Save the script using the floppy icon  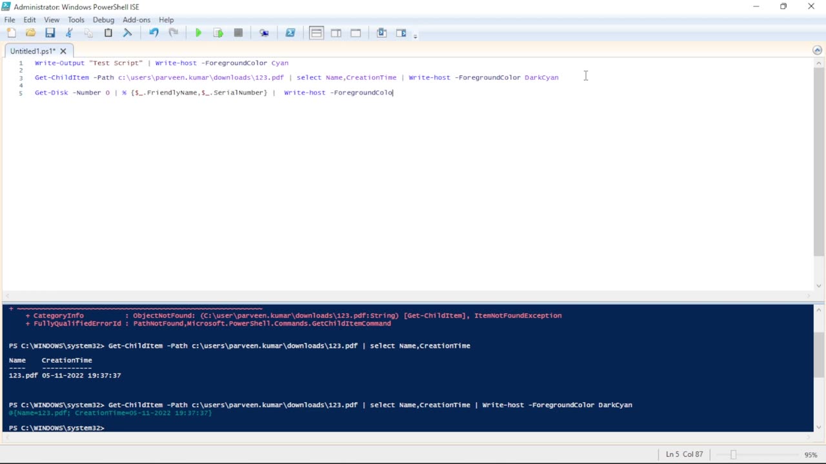point(50,33)
